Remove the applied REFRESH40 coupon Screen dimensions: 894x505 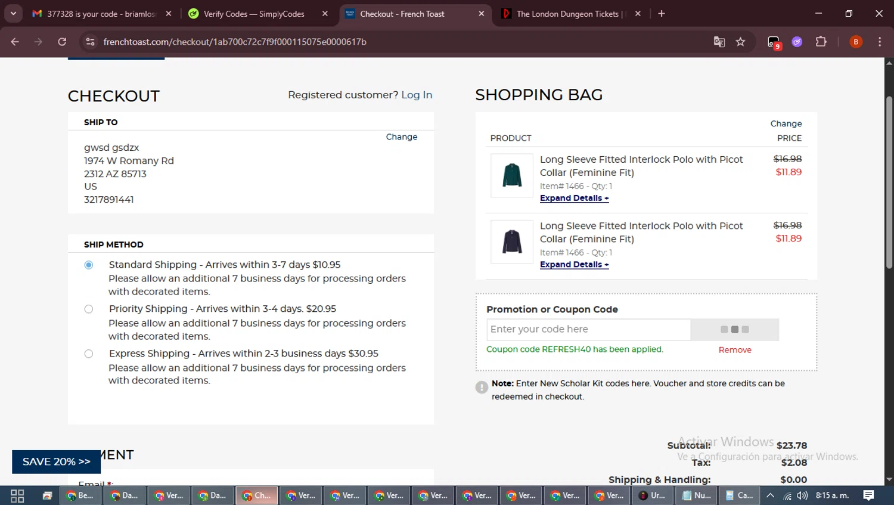click(735, 350)
